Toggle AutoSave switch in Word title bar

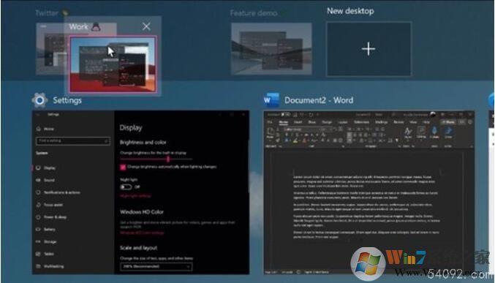click(x=285, y=114)
